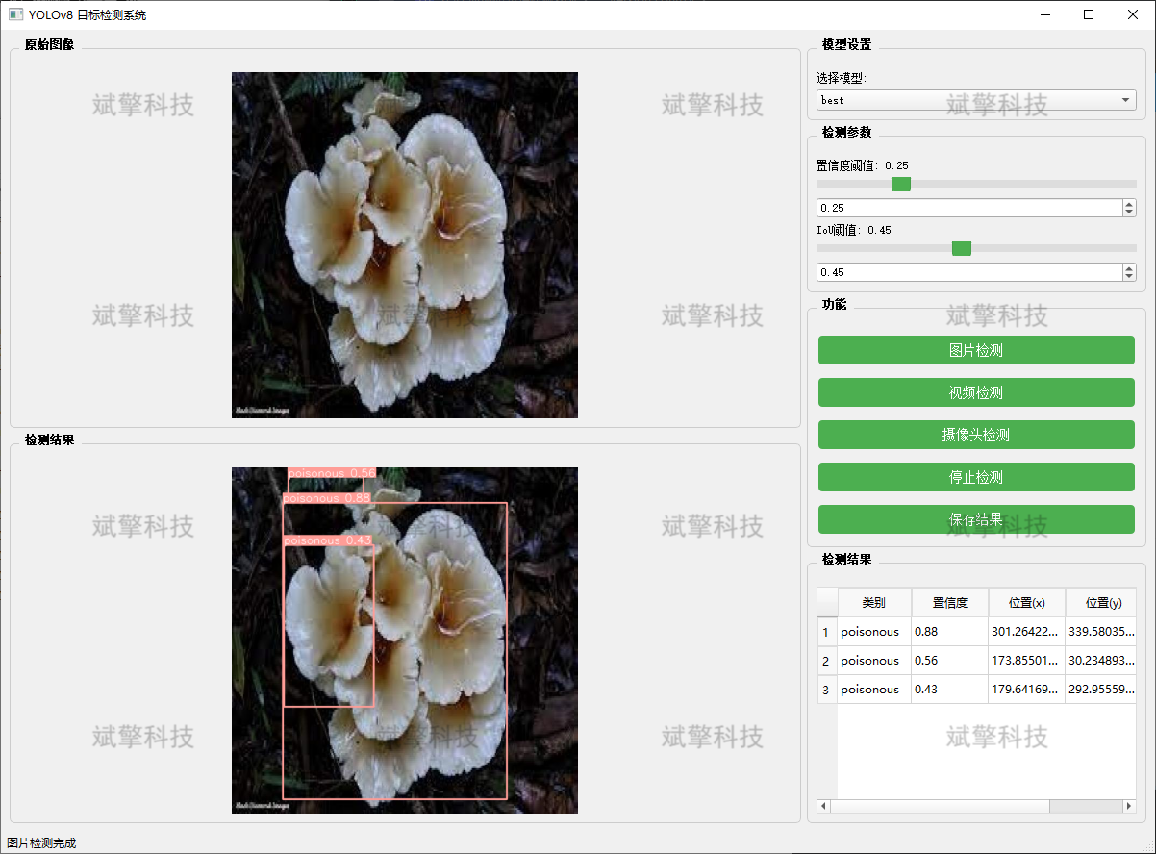Click the IoU threshold slider handle
The image size is (1156, 854).
point(962,248)
